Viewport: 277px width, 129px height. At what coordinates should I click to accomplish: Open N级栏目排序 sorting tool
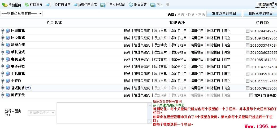click(76, 5)
